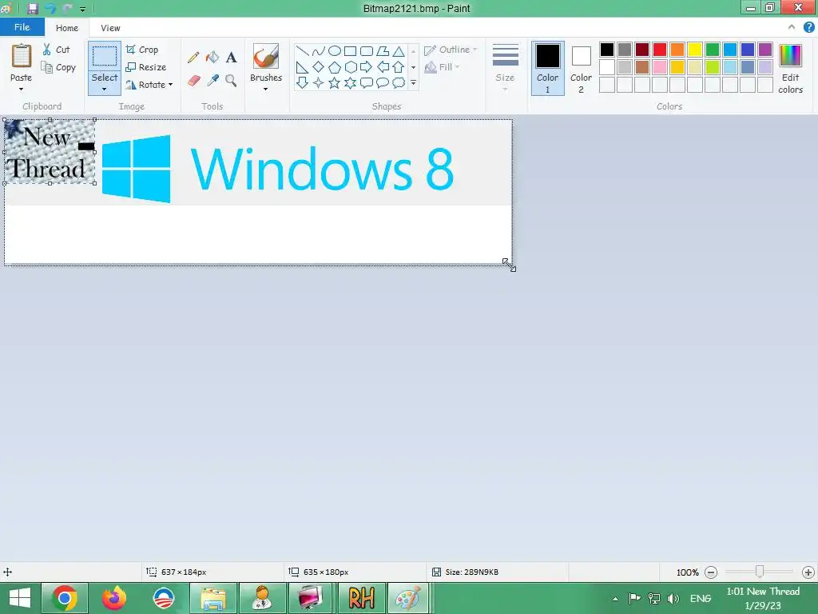Open the Rotate dropdown menu
Image resolution: width=818 pixels, height=614 pixels.
[x=149, y=85]
